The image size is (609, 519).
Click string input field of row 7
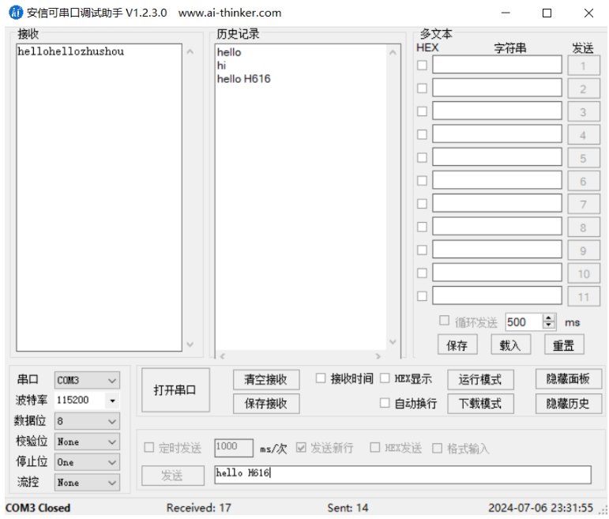point(497,203)
